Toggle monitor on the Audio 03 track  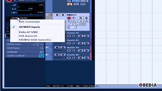click(x=74, y=43)
